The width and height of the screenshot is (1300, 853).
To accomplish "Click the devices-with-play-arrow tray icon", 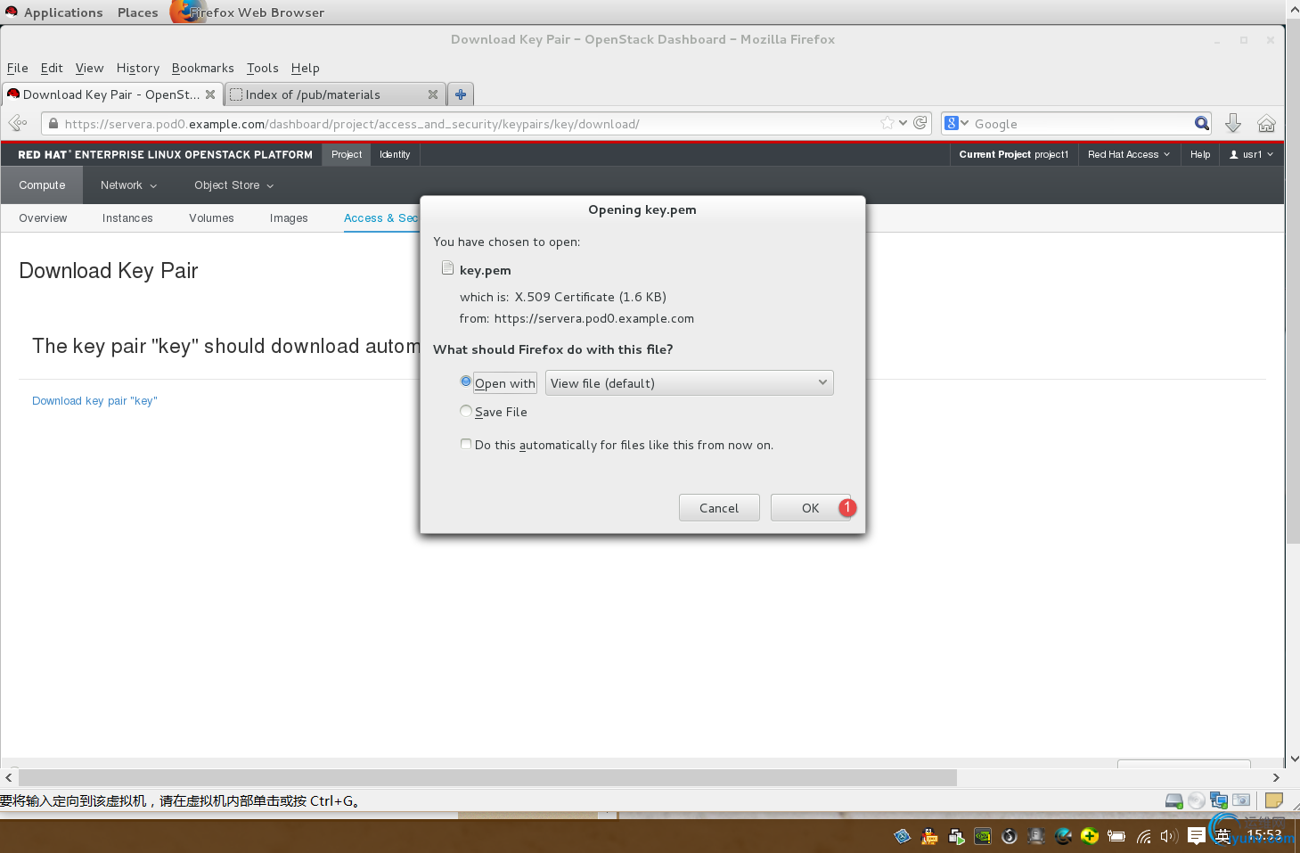I will 956,836.
